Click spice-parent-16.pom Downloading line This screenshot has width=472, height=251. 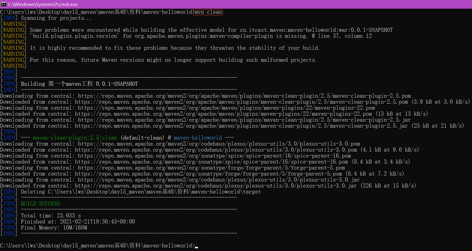pos(175,156)
